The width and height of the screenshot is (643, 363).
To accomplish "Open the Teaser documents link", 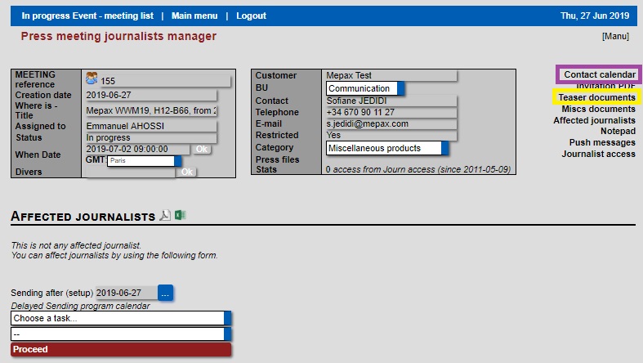I will [596, 97].
